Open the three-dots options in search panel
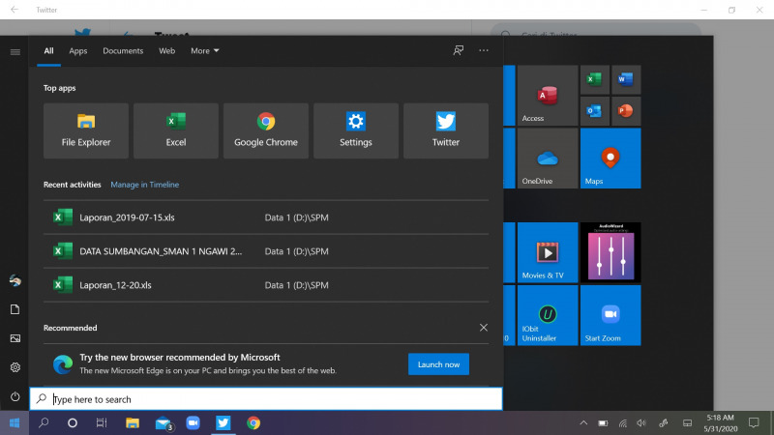Viewport: 774px width, 435px height. (x=484, y=50)
